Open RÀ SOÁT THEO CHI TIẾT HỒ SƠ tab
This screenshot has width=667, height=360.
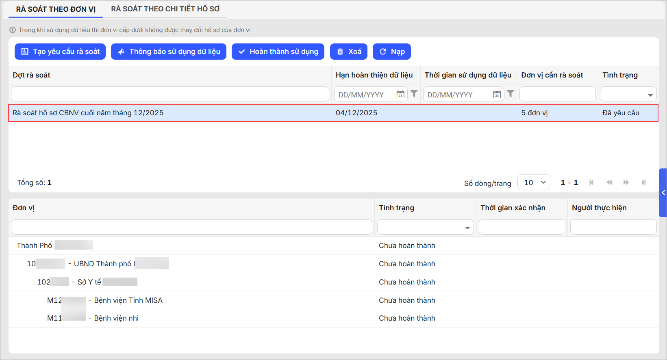tap(165, 9)
